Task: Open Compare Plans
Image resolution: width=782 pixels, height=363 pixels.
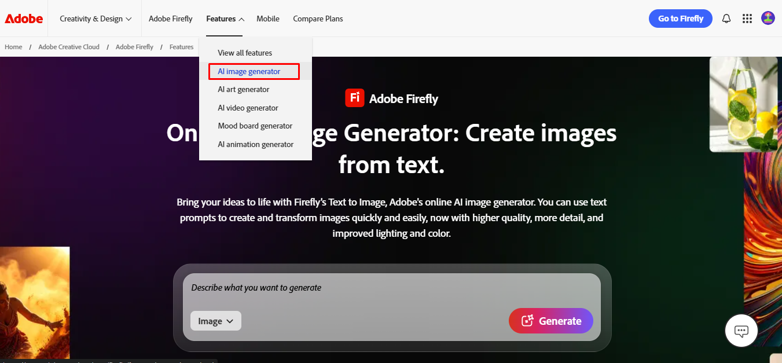Action: pos(318,18)
